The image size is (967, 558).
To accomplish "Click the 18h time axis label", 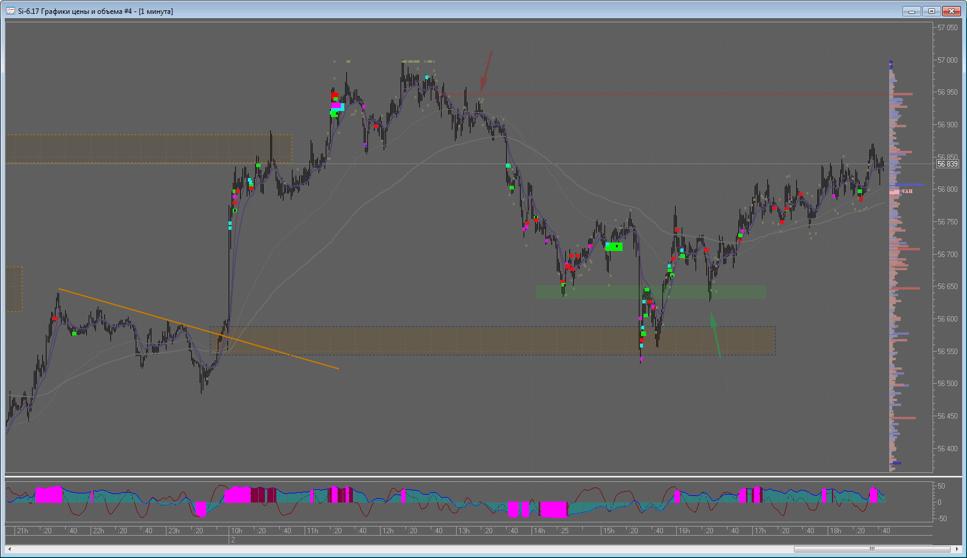I will tap(835, 531).
